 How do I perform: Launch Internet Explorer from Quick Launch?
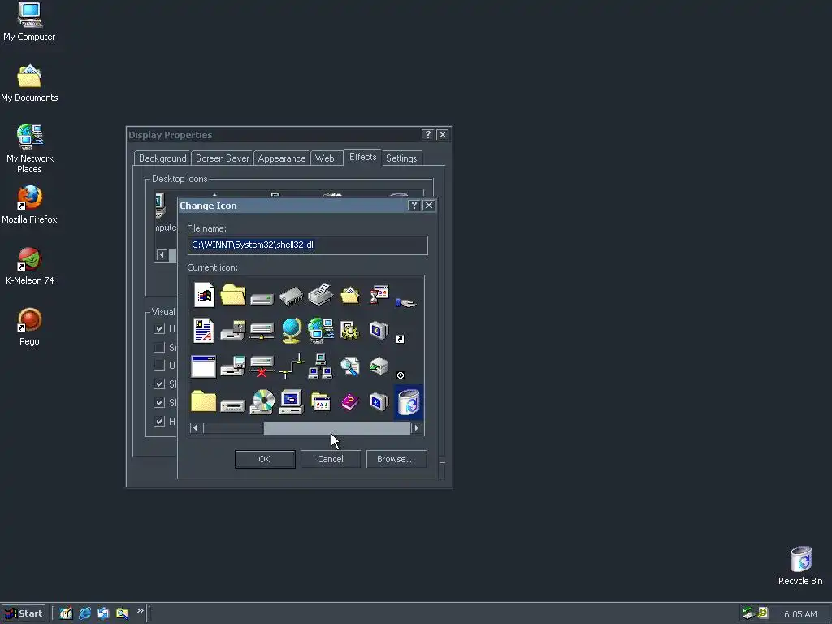tap(84, 613)
